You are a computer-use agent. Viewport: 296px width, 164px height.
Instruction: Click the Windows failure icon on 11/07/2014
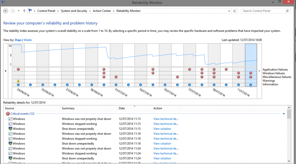point(238,73)
